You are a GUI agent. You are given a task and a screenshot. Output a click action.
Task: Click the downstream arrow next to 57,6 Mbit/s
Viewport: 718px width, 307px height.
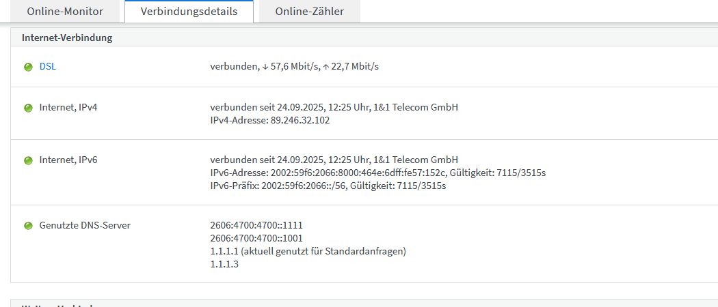(265, 67)
